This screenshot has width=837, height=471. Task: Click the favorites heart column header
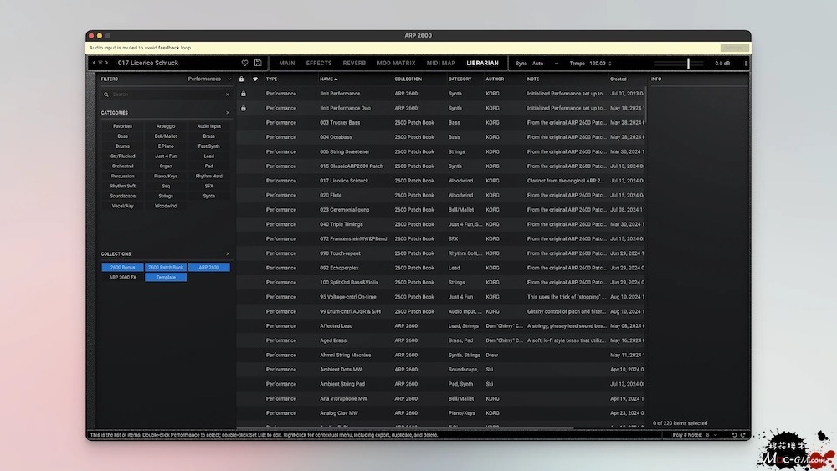coord(255,79)
